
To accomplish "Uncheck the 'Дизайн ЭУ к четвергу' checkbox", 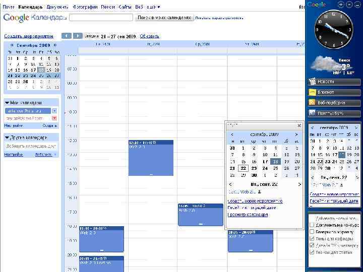I will tap(312, 245).
